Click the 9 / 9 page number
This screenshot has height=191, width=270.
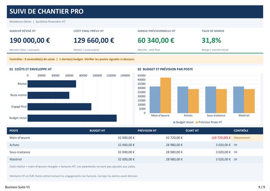tap(261, 187)
